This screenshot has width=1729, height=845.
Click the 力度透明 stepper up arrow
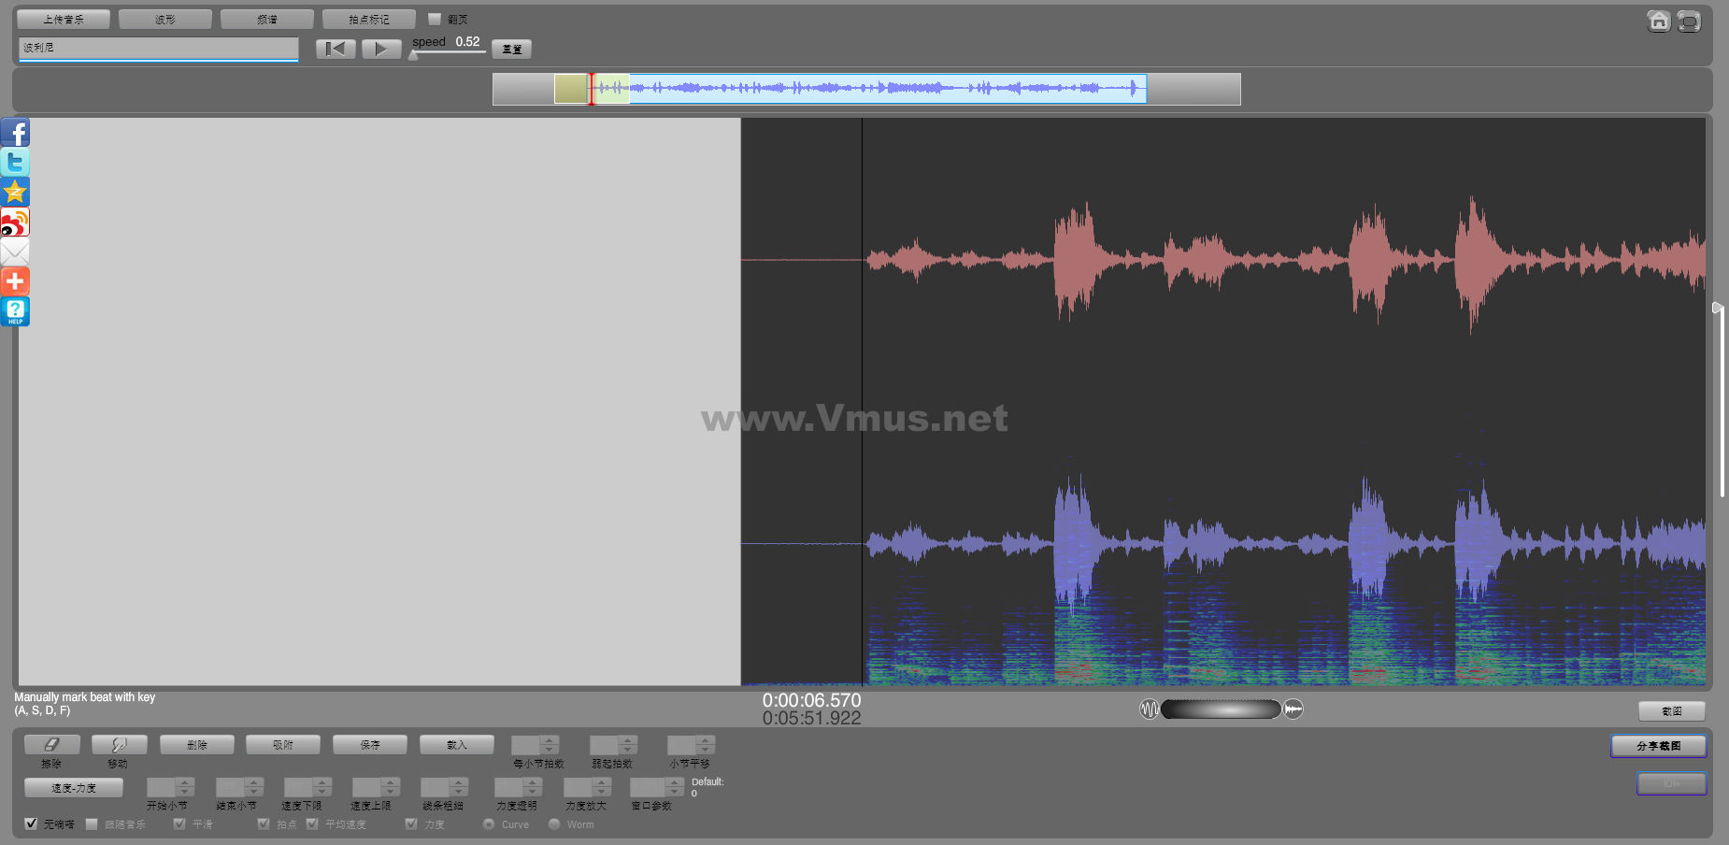coord(533,782)
